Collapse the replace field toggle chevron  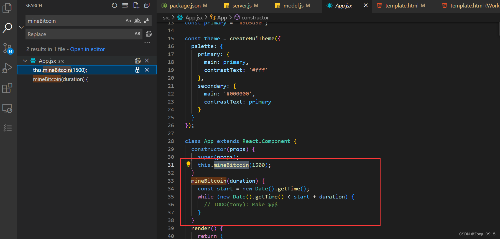pyautogui.click(x=21, y=27)
